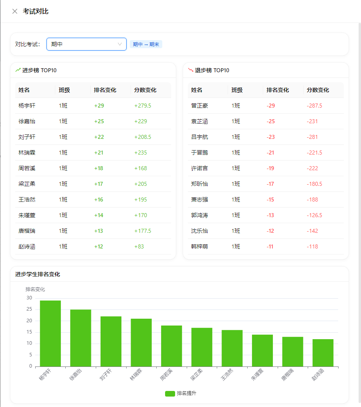Click the dropdown chevron in the exam selector
Image resolution: width=361 pixels, height=407 pixels.
pyautogui.click(x=119, y=44)
